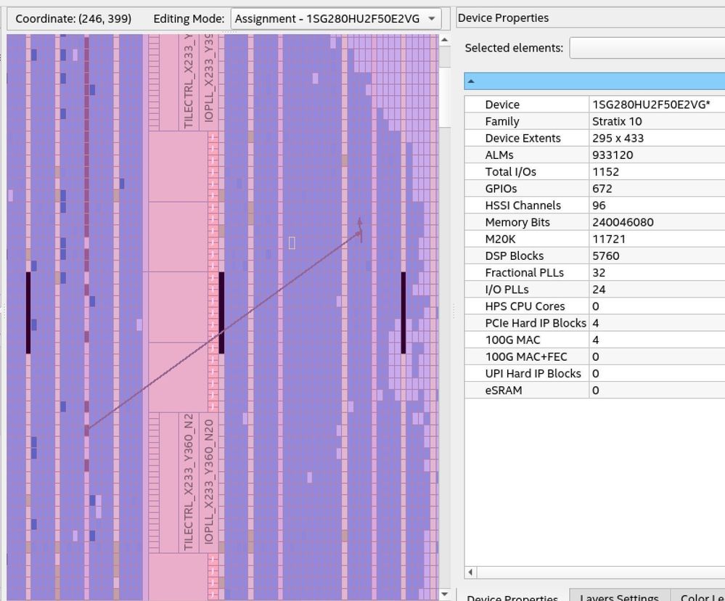Select the DSP Blocks value 5760
The height and width of the screenshot is (601, 725).
605,255
